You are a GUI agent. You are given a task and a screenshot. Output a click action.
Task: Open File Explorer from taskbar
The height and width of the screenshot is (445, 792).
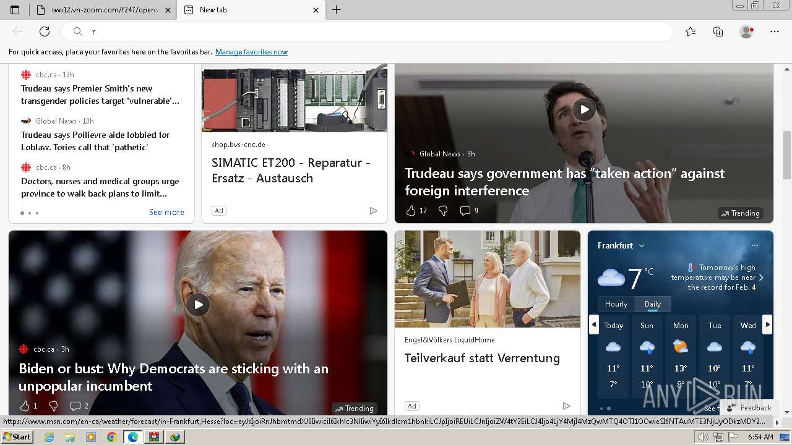[x=70, y=437]
